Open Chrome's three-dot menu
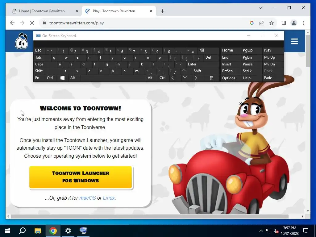 (x=304, y=23)
